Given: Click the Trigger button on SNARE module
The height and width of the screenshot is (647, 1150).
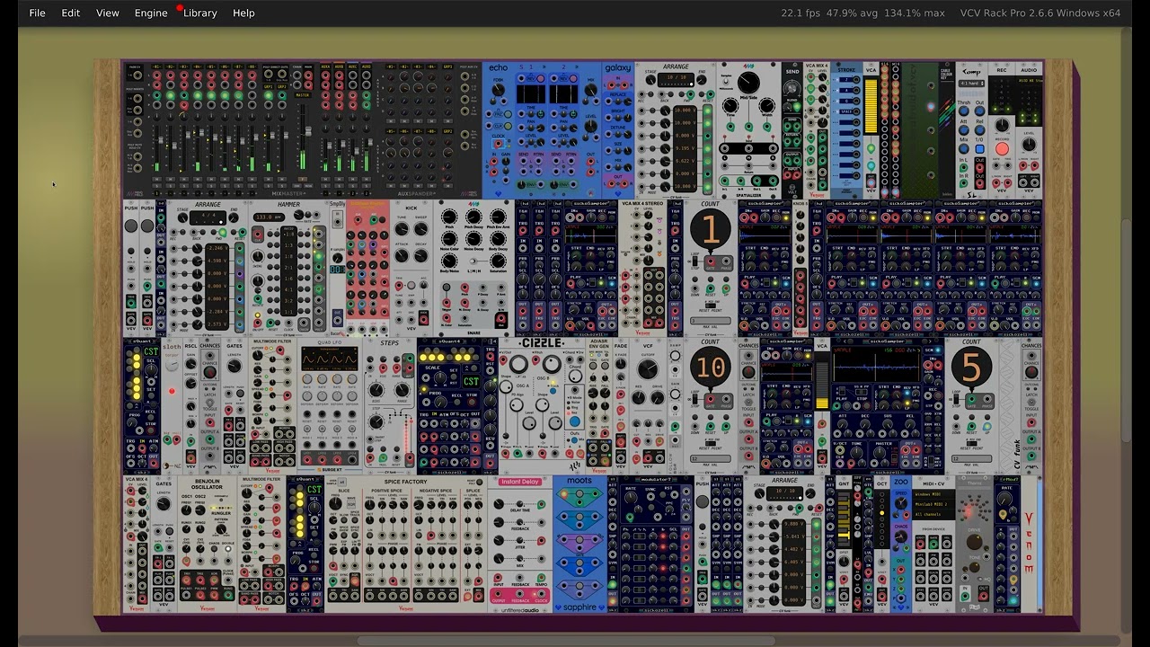Looking at the screenshot, I should (447, 287).
